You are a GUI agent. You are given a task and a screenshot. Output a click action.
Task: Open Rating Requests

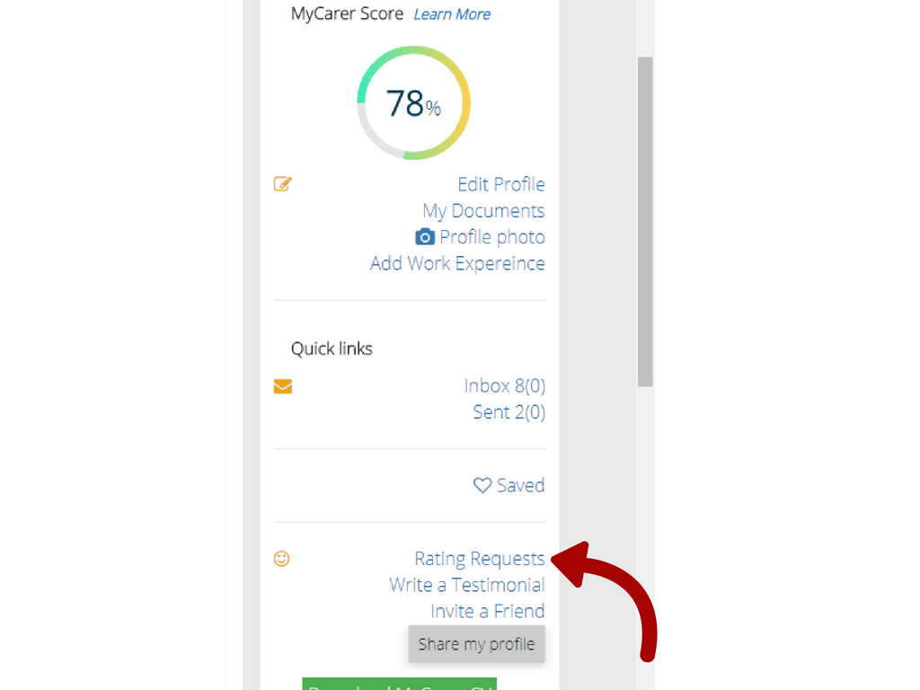480,559
